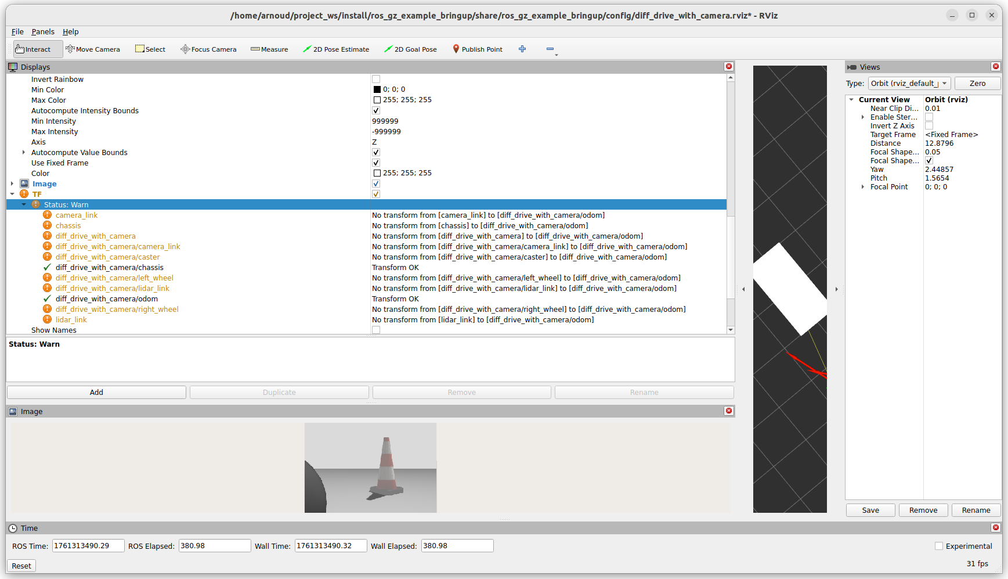Viewport: 1008px width, 579px height.
Task: Activate the 2D Goal Pose tool
Action: [x=410, y=49]
